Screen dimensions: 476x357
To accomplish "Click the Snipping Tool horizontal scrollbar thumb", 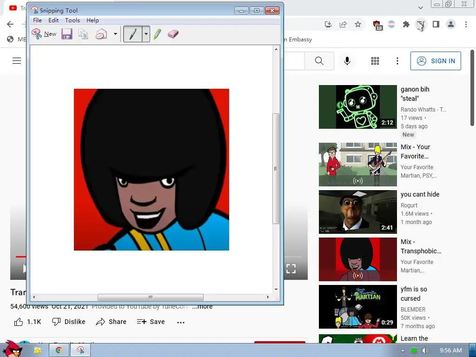I will [x=150, y=297].
